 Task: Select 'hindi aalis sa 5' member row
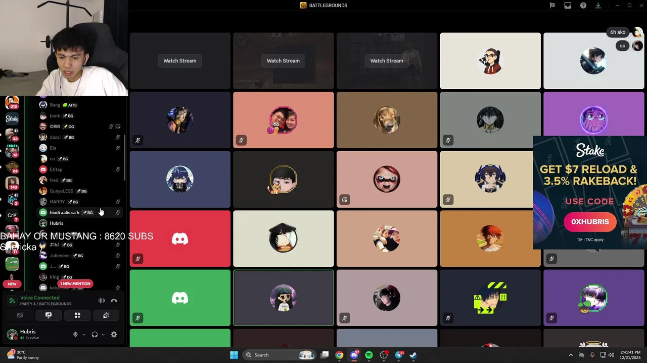[81, 212]
